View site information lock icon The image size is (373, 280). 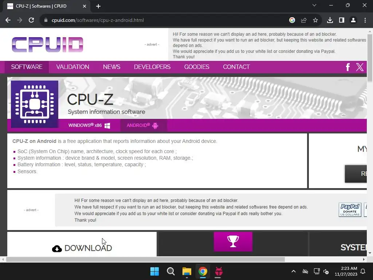pos(46,20)
